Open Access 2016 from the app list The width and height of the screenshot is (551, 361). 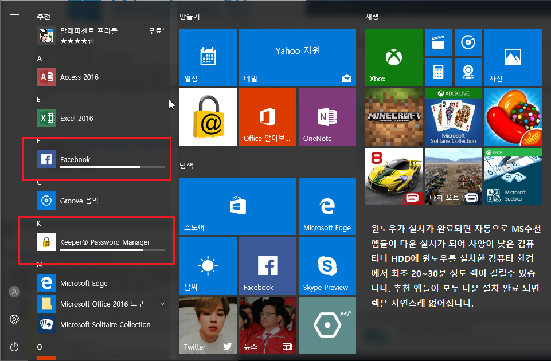pyautogui.click(x=79, y=77)
